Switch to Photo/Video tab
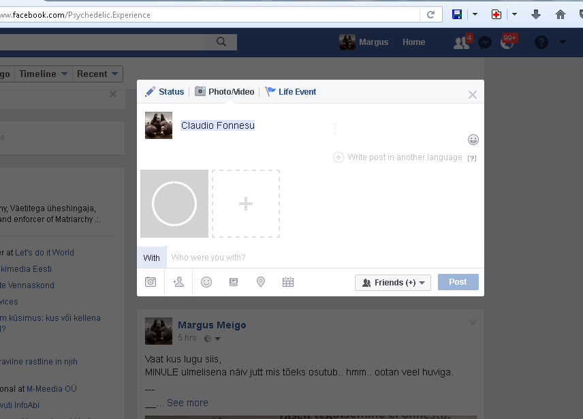Image resolution: width=583 pixels, height=419 pixels. [225, 92]
